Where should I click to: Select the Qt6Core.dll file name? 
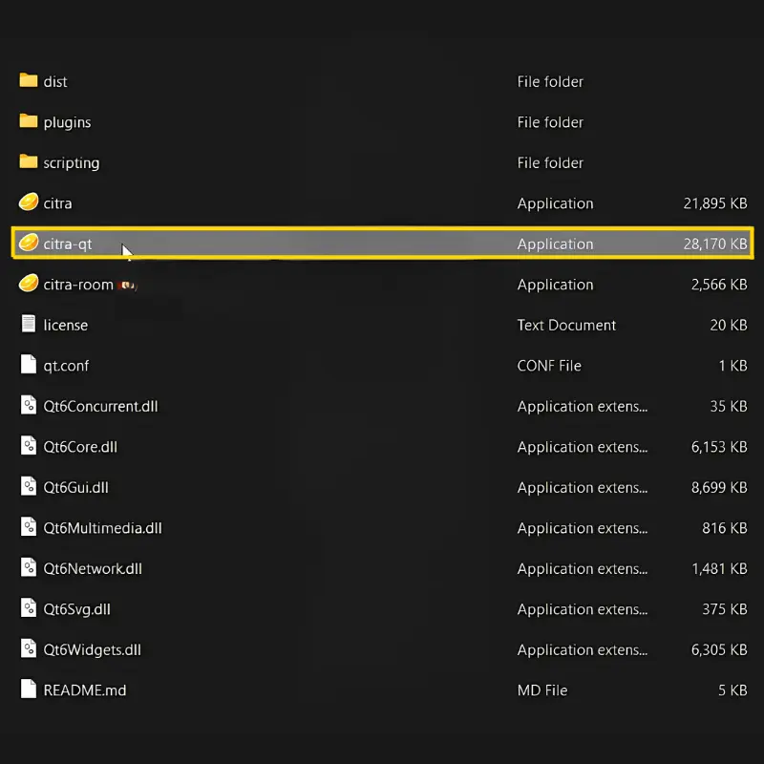pos(80,447)
